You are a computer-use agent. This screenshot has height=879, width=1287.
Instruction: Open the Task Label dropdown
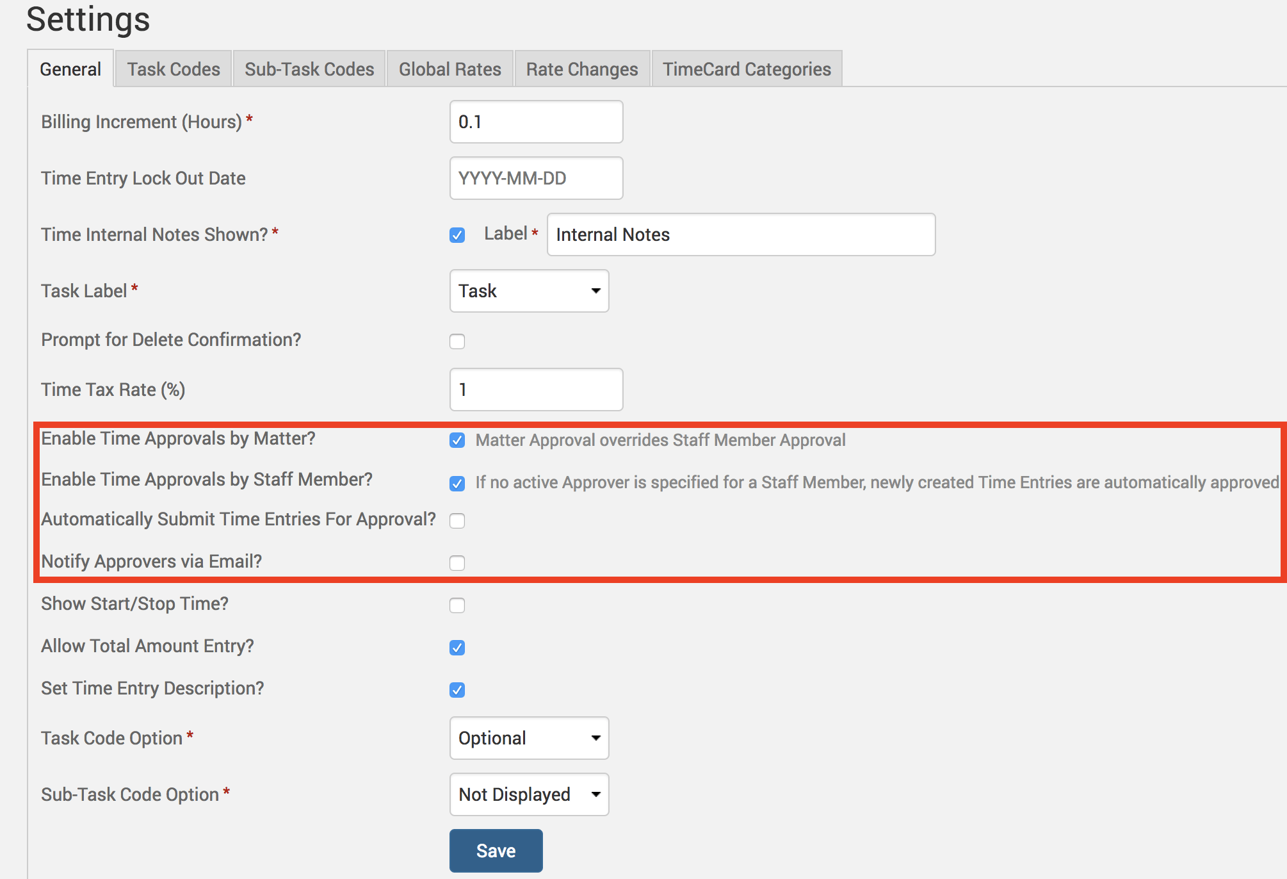529,291
